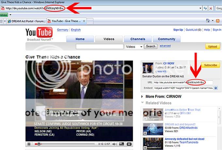The image size is (222, 150).
Task: Click the video progress slider knob
Action: click(39, 144)
